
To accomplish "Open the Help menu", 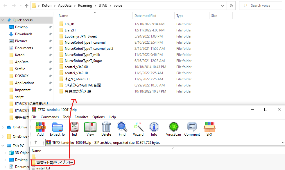I will [112, 117].
